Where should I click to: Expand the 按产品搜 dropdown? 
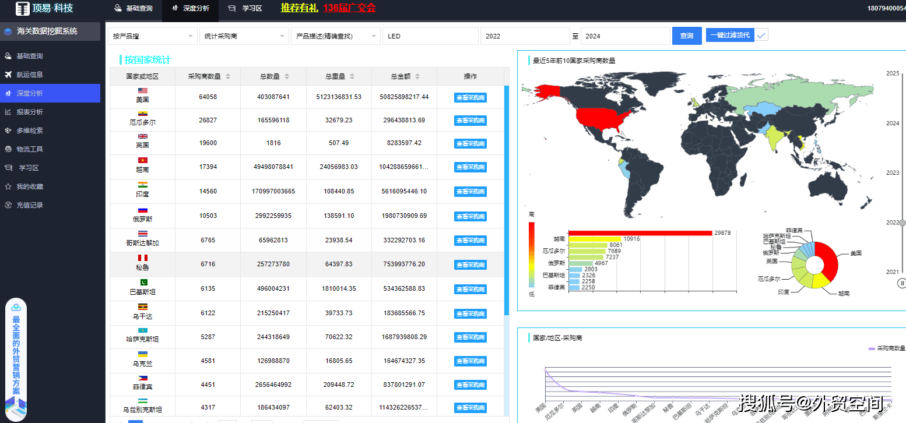[x=153, y=36]
